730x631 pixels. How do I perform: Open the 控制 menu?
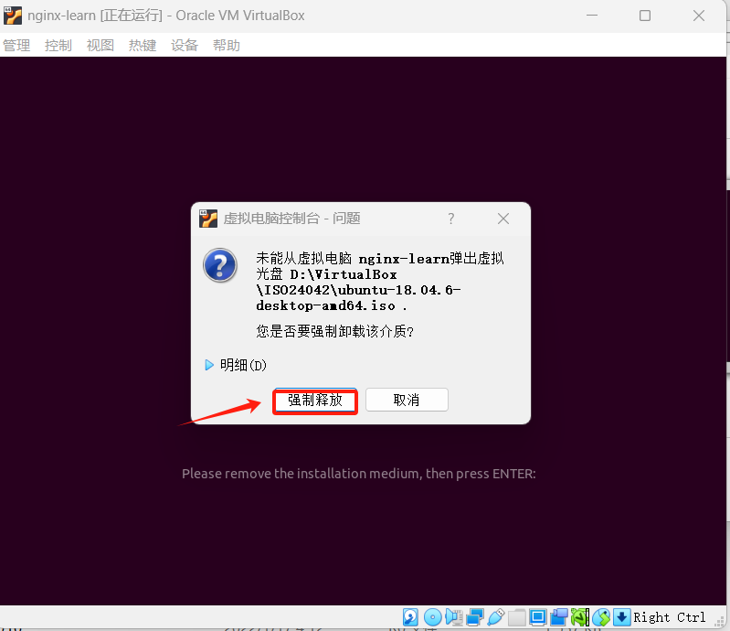coord(58,45)
